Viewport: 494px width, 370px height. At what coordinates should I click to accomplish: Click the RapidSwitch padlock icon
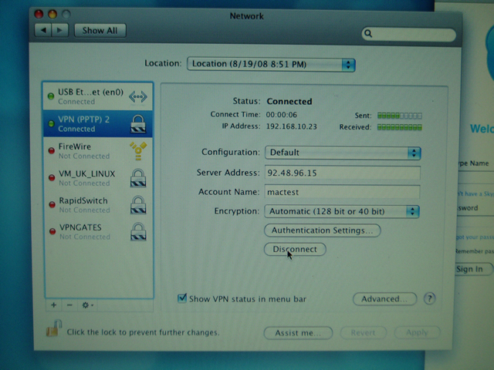(138, 205)
